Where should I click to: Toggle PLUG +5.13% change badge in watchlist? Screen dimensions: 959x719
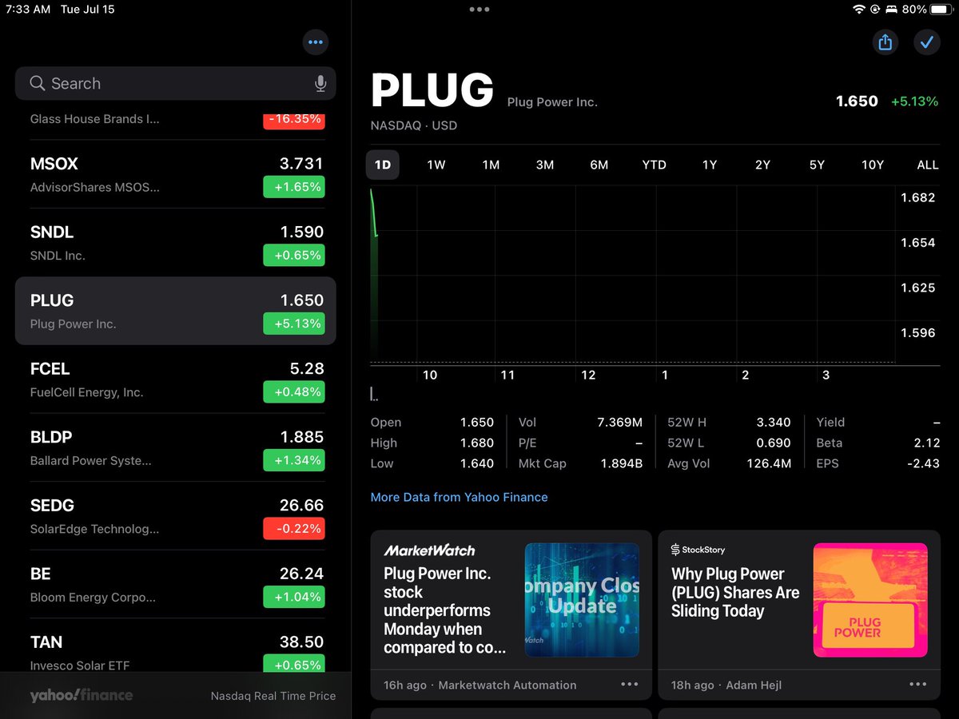(x=294, y=324)
